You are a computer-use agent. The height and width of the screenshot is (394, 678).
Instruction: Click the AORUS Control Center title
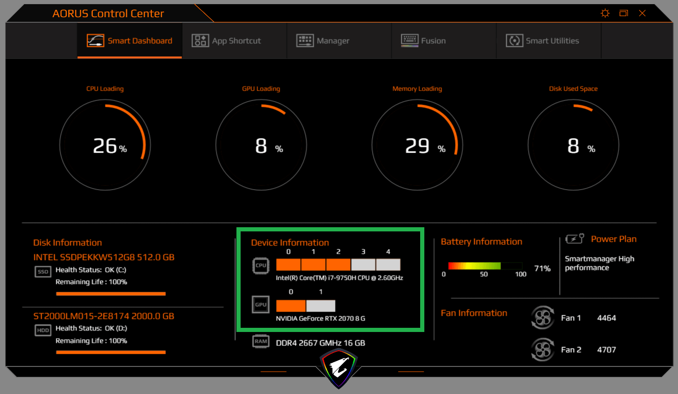(108, 14)
